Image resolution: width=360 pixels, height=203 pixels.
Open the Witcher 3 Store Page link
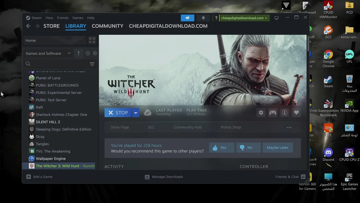120,127
